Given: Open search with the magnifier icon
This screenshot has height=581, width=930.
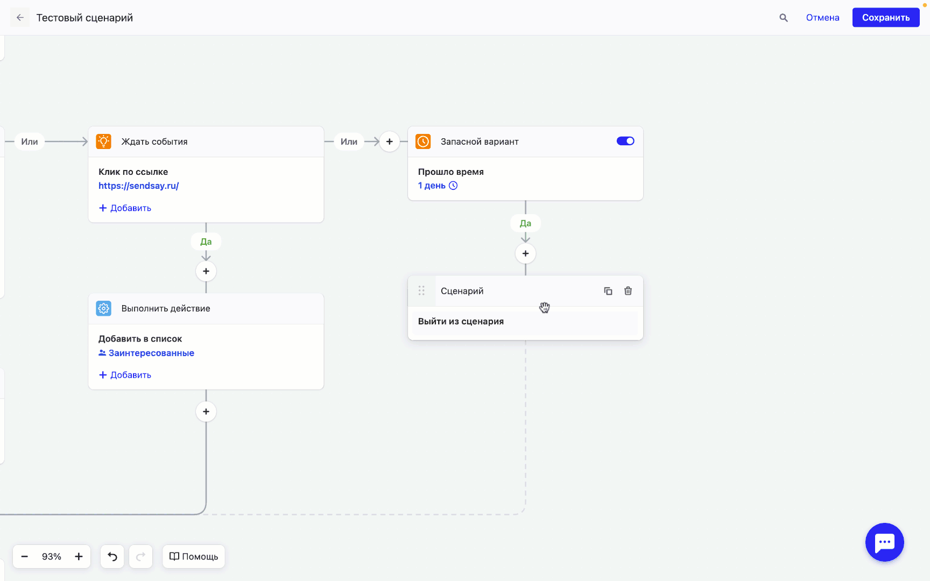Looking at the screenshot, I should click(784, 18).
